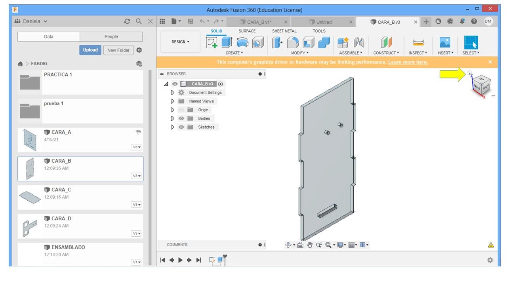Expand the Origin node

click(x=172, y=110)
